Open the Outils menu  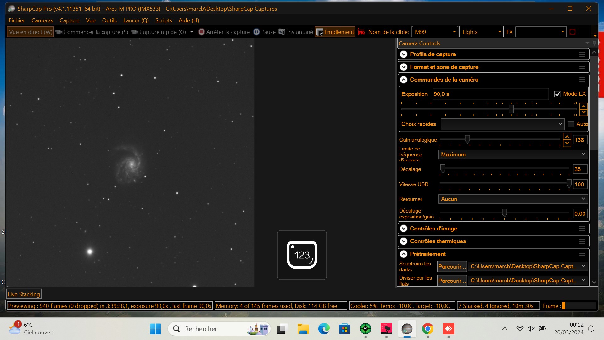click(x=109, y=20)
